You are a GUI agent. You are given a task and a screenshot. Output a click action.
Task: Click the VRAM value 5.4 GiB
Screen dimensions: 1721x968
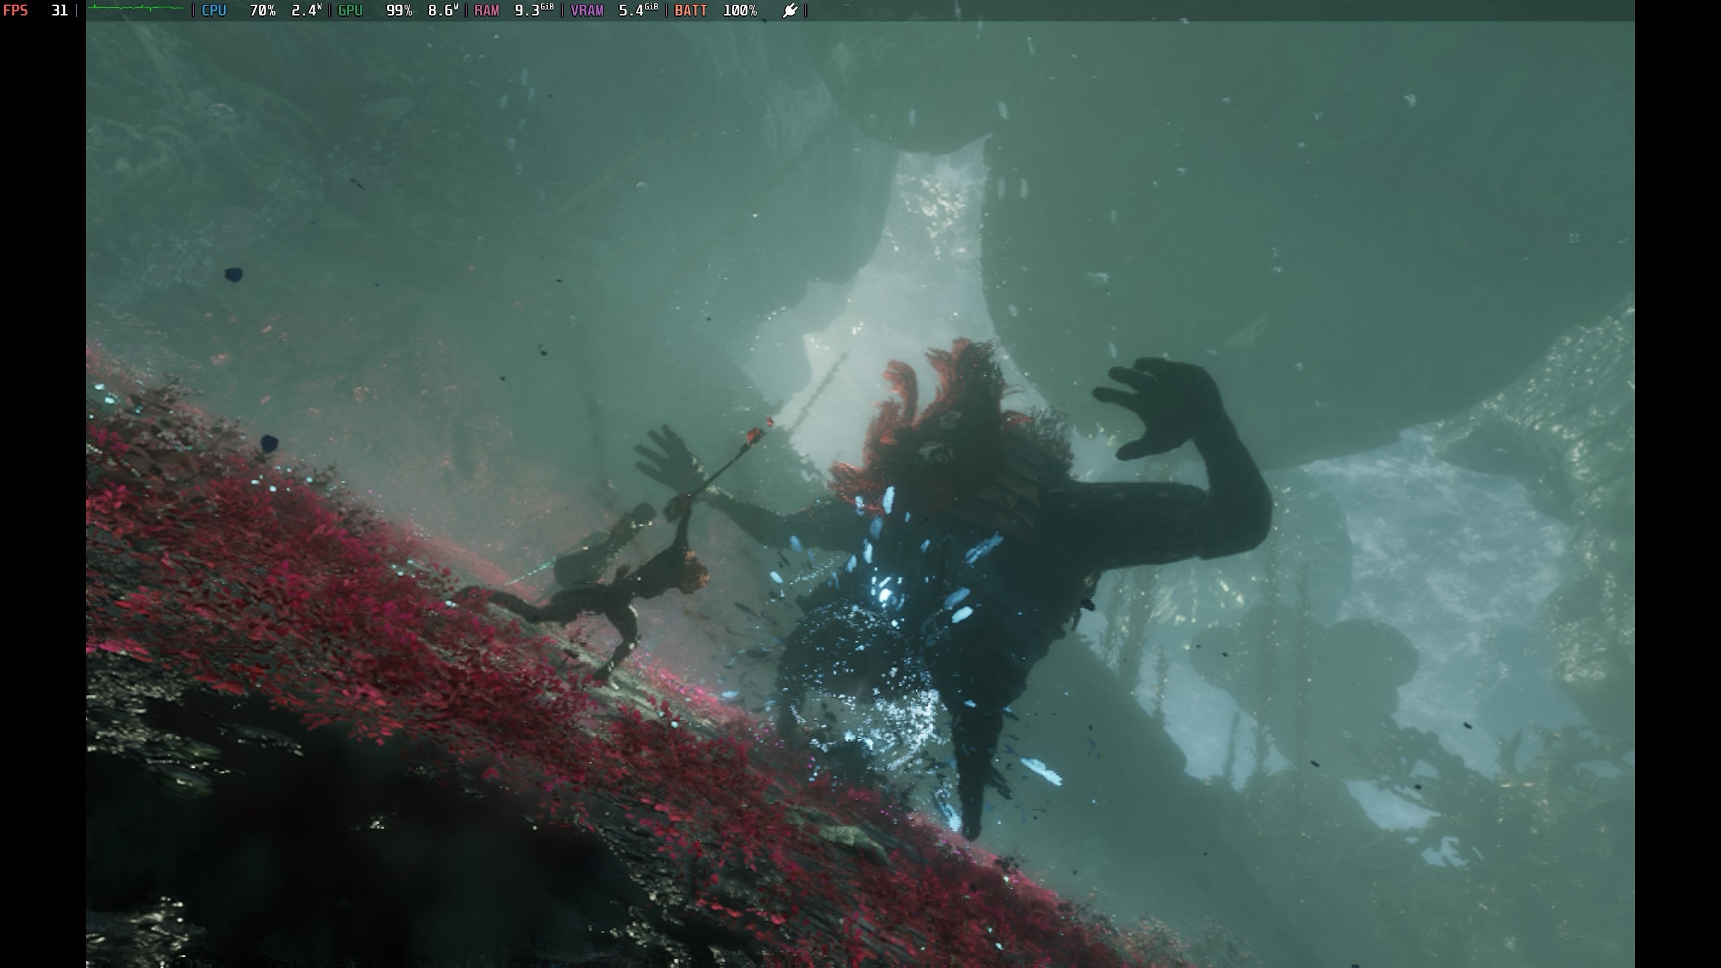(639, 11)
